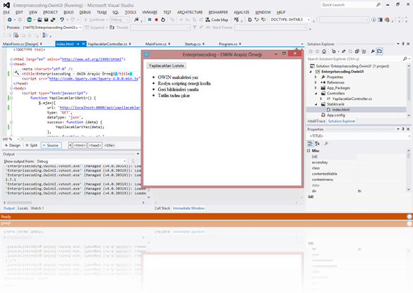Open the Locals tab

[23, 208]
